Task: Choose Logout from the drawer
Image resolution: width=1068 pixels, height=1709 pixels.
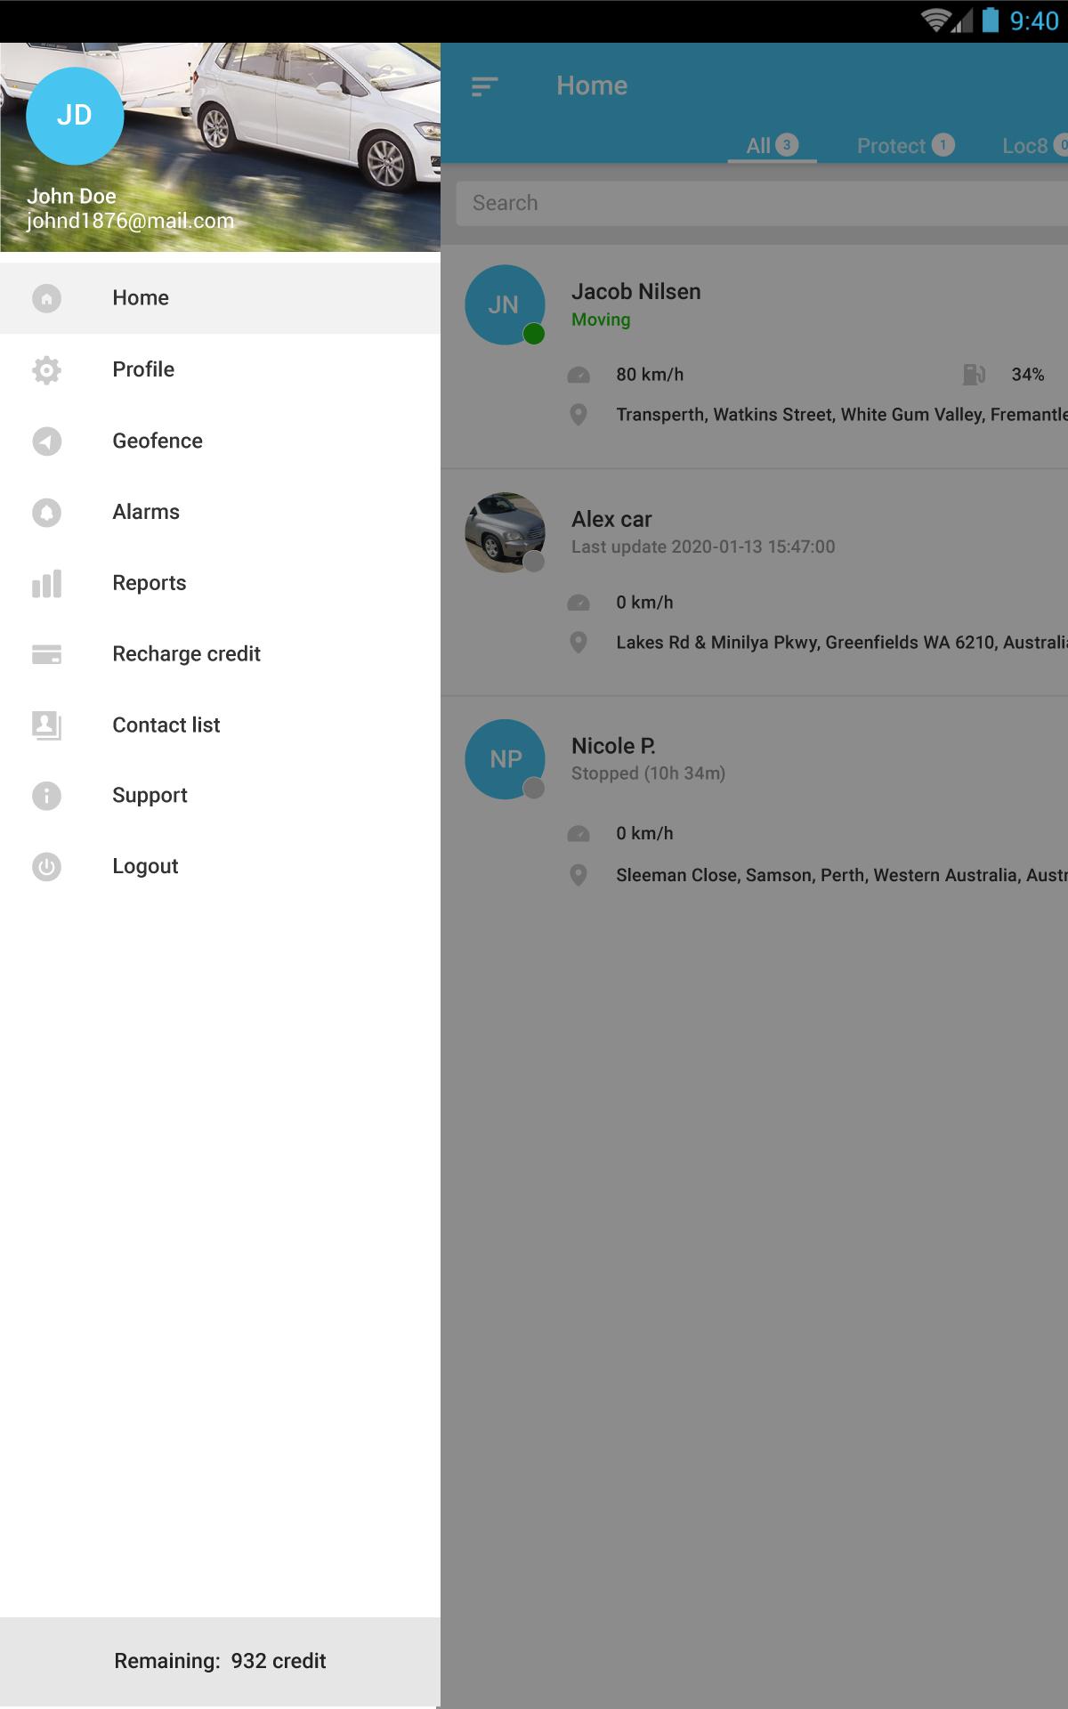Action: (x=220, y=866)
